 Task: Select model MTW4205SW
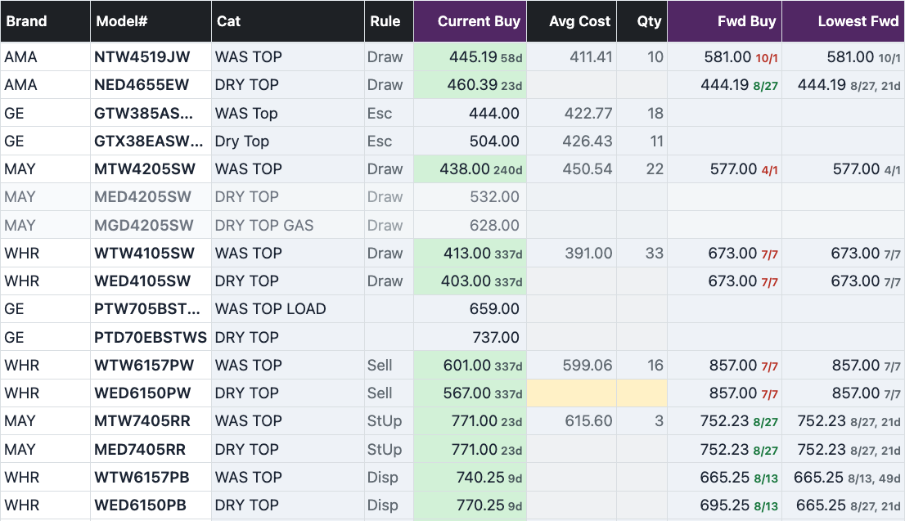click(151, 169)
